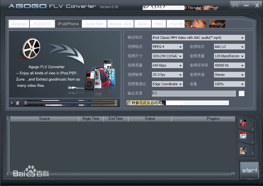Expand the Edge Coordinate aspect dropdown

167,84
